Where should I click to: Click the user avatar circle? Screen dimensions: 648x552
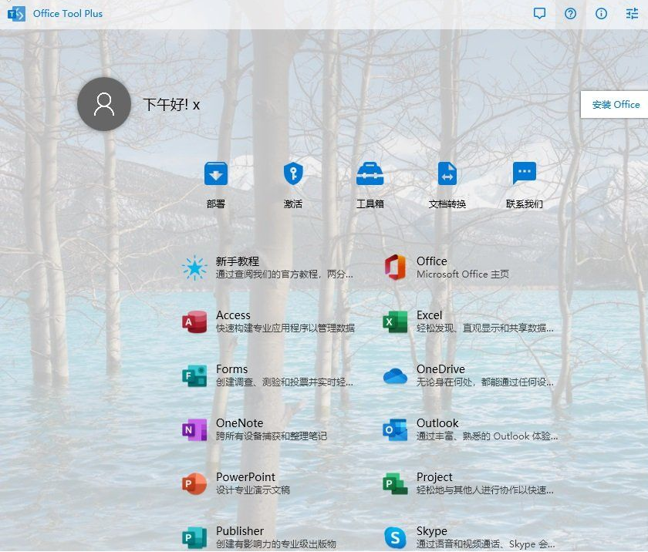click(x=104, y=104)
